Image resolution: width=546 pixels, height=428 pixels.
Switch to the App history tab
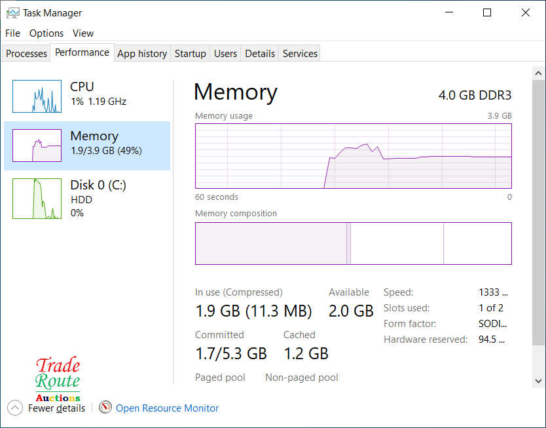[142, 54]
